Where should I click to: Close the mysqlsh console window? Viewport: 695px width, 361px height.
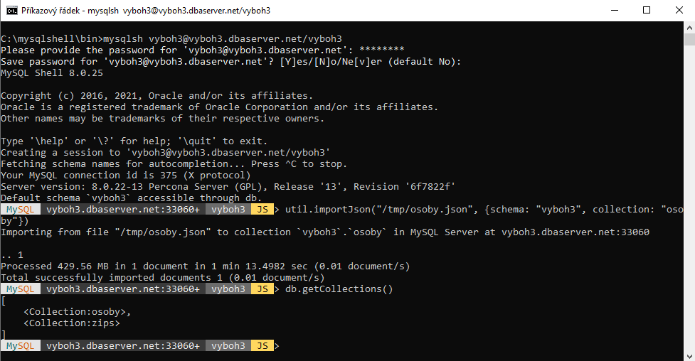coord(679,10)
